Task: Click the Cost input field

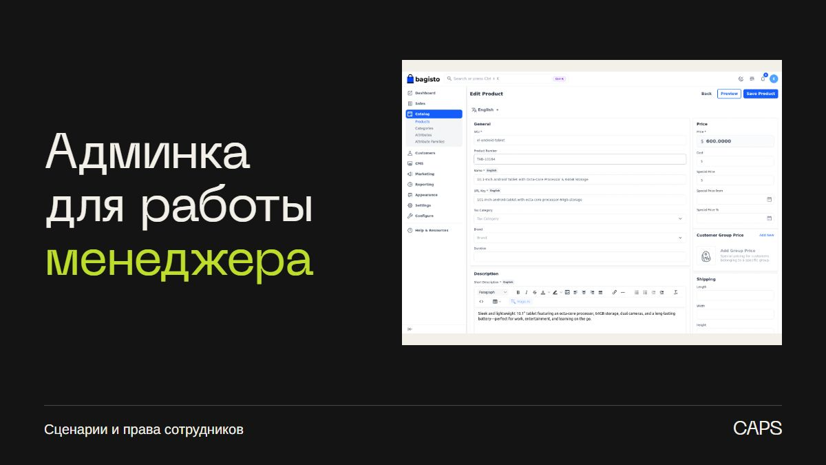Action: click(734, 161)
